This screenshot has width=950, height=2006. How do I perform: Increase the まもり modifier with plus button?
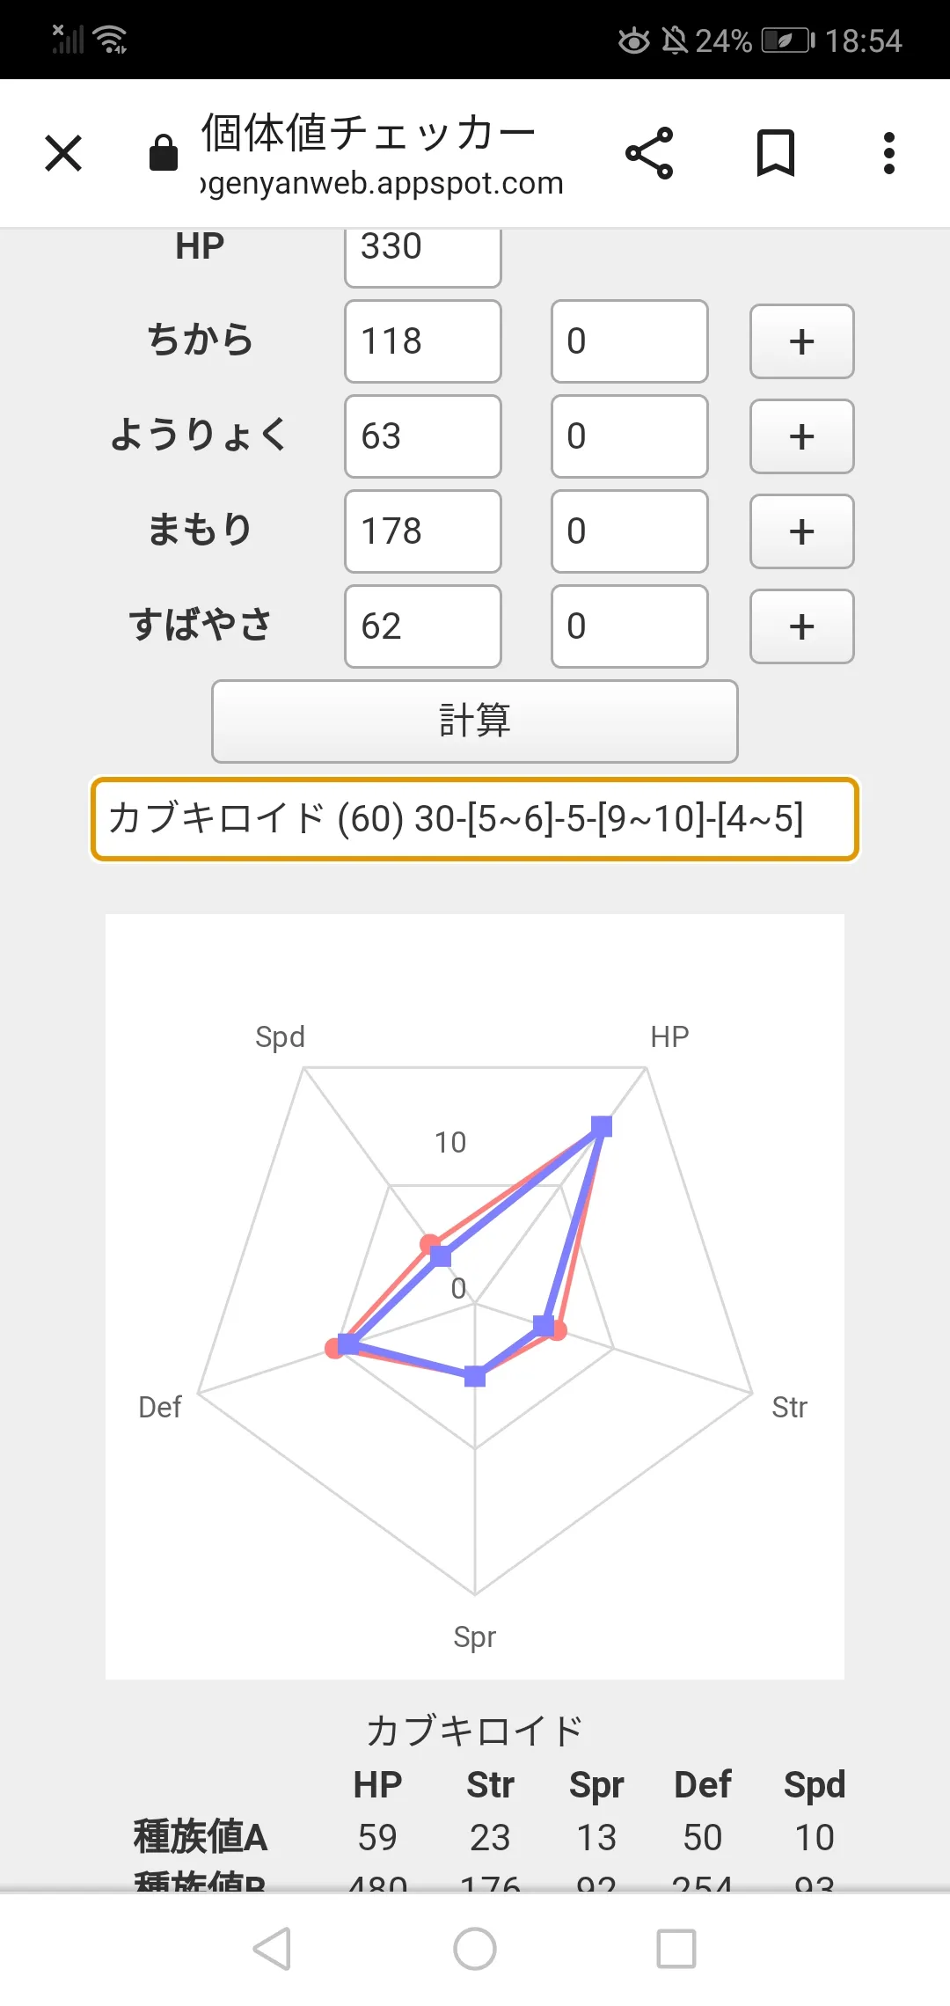point(802,531)
